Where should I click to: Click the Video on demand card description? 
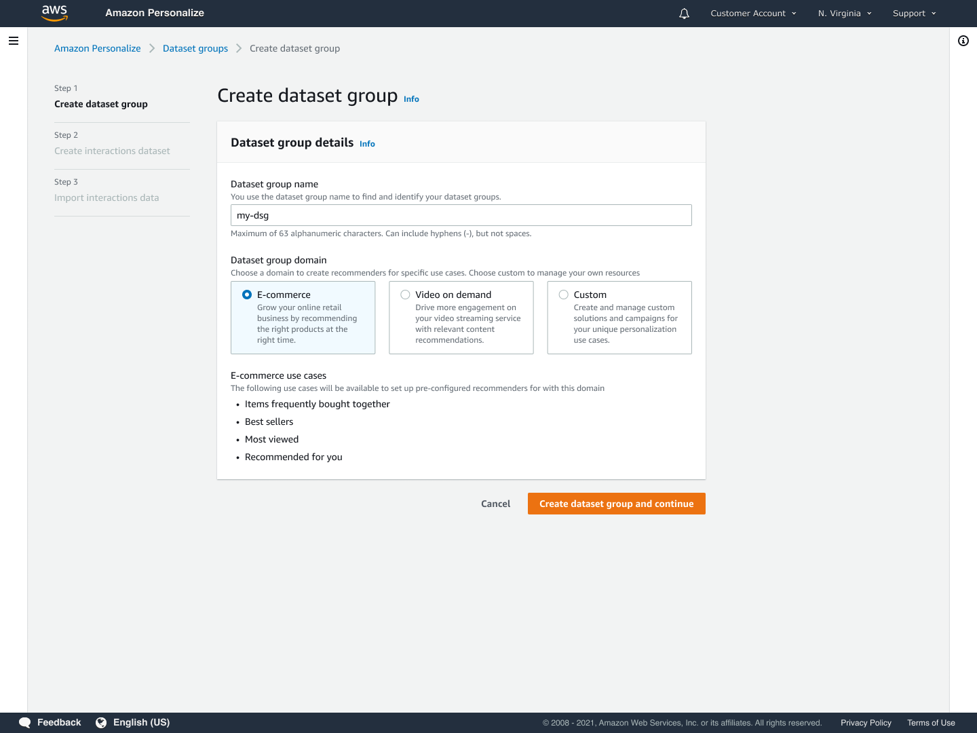(468, 324)
